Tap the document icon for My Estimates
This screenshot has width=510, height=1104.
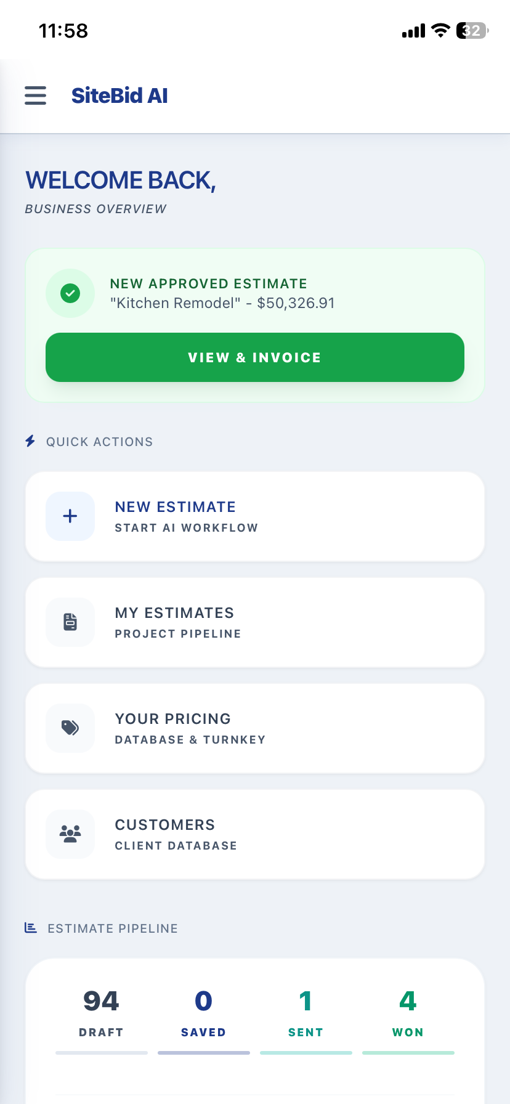click(x=70, y=622)
